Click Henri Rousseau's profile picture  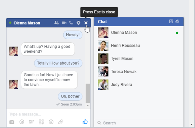tap(103, 45)
